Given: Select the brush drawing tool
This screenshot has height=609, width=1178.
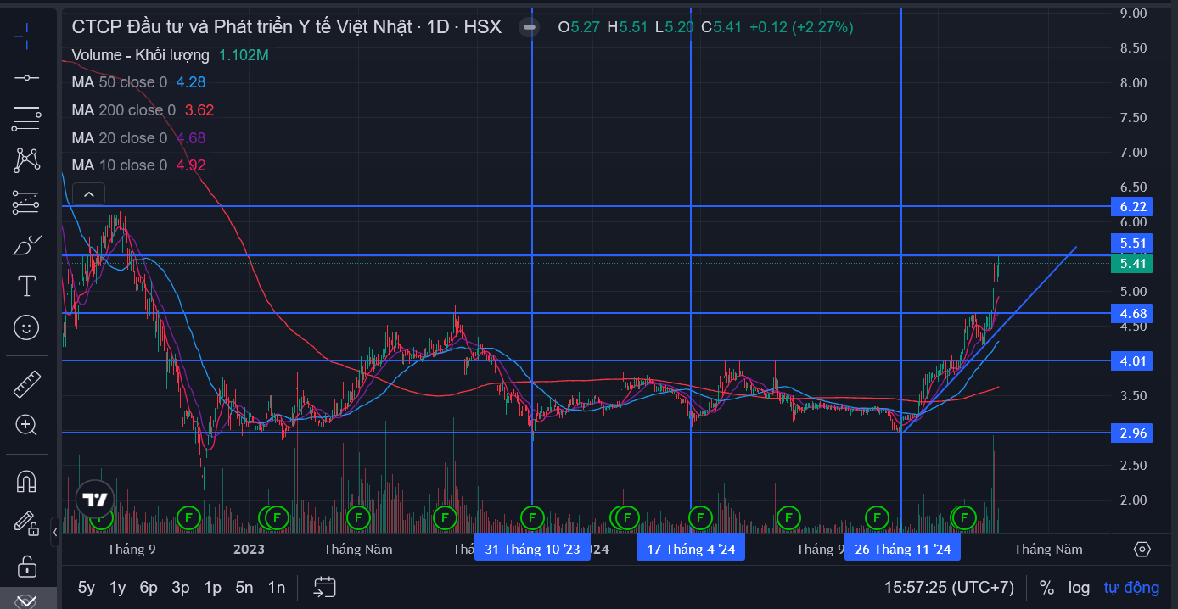Looking at the screenshot, I should (x=26, y=245).
